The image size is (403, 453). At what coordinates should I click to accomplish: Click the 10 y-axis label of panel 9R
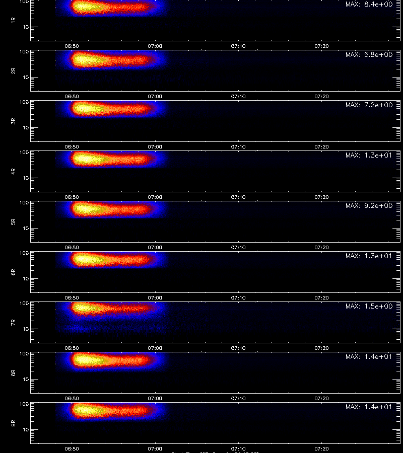(26, 430)
